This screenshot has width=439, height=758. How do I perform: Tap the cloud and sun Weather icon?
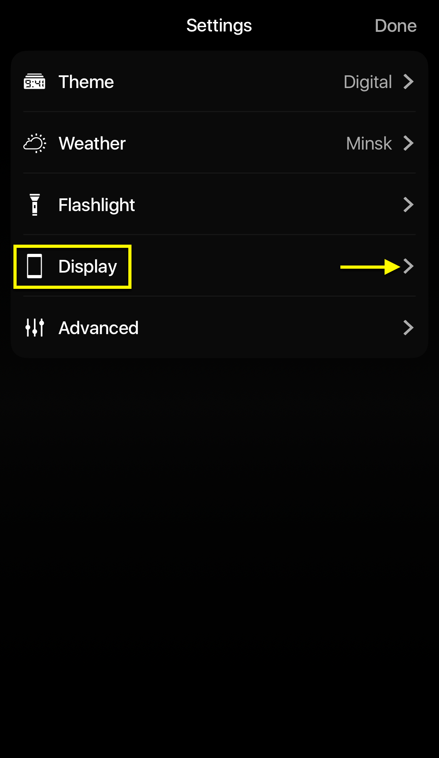pos(35,143)
